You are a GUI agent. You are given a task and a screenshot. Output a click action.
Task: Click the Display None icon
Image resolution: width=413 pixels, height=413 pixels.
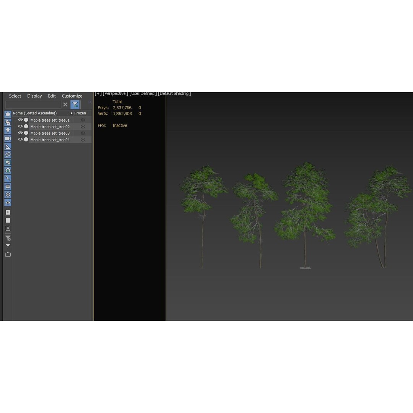click(8, 220)
